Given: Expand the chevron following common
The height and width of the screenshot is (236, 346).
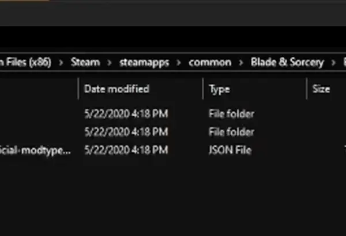Looking at the screenshot, I should 241,63.
